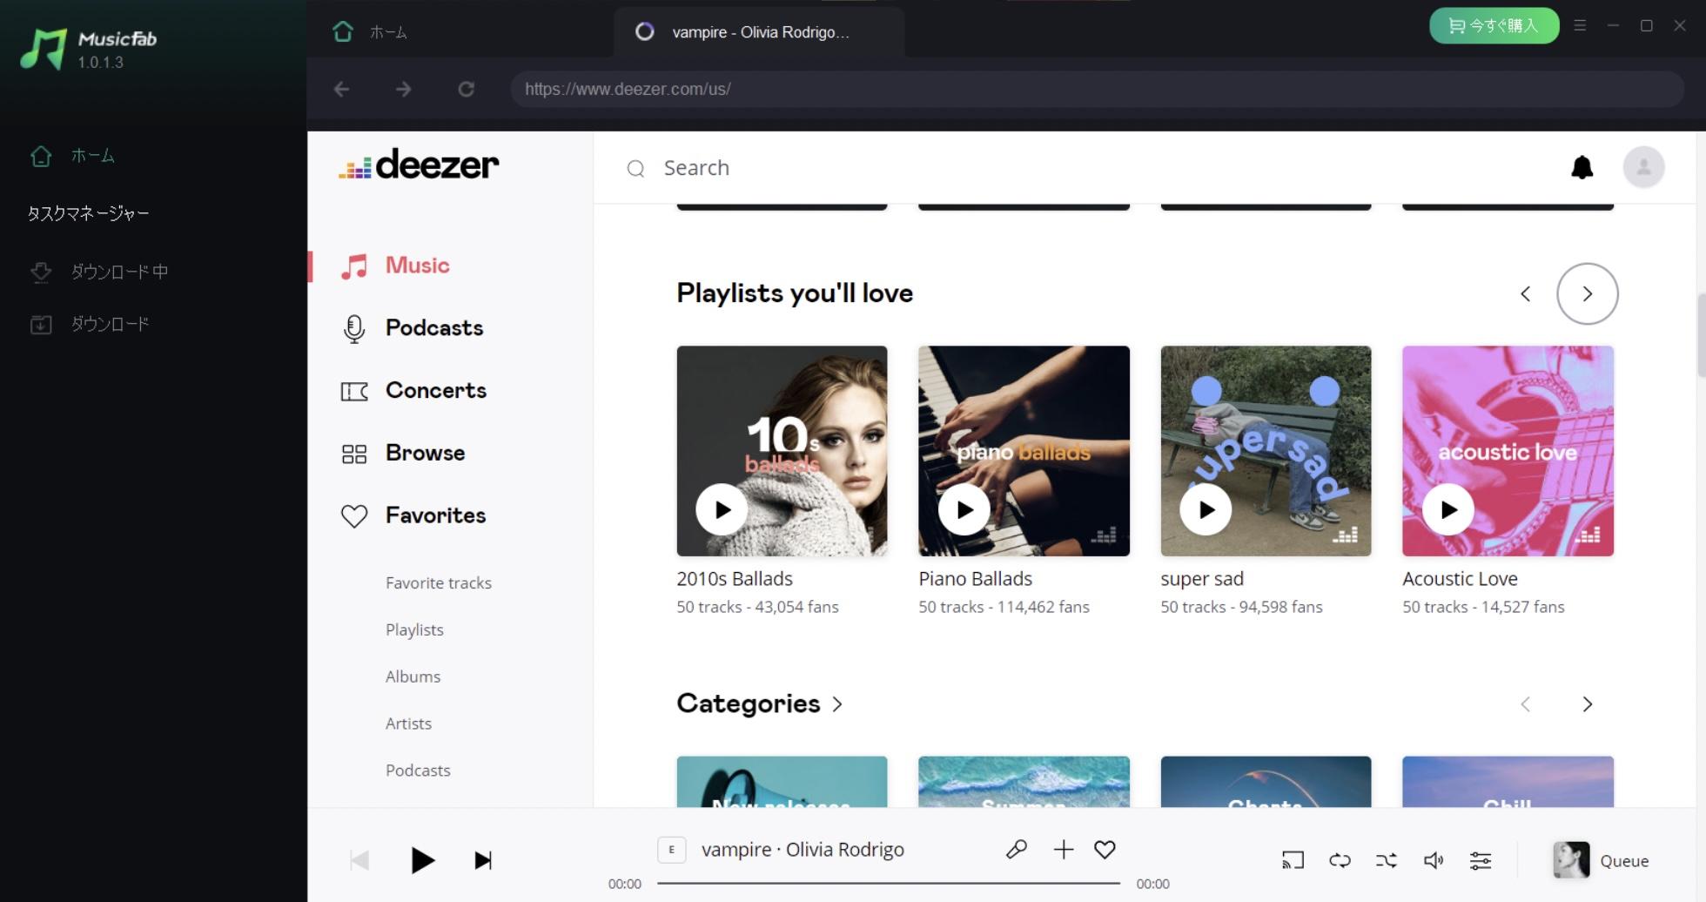Play the Acoustic Love playlist
1706x902 pixels.
tap(1447, 510)
